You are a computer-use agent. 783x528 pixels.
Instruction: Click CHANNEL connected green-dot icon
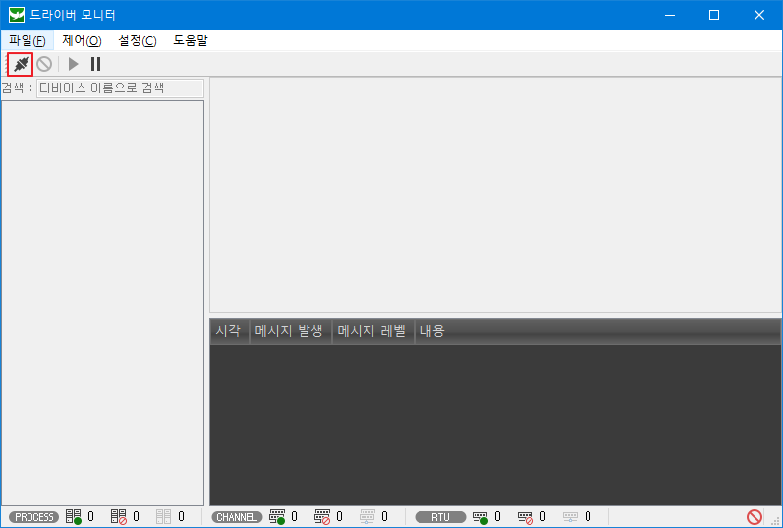tap(277, 516)
